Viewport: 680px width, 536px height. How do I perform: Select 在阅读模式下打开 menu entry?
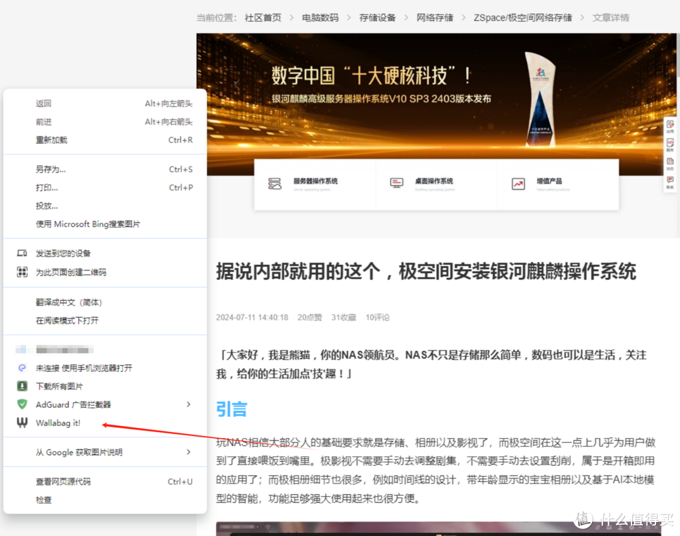pos(67,321)
